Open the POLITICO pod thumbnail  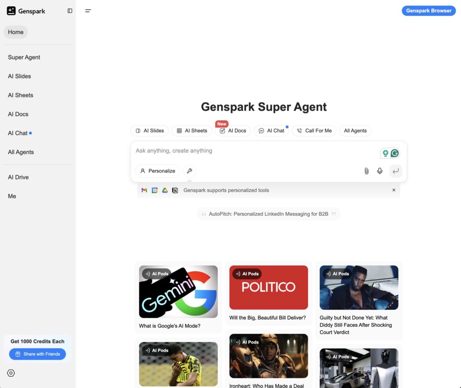269,288
